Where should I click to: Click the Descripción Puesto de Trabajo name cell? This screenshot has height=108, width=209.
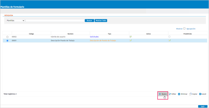(x=62, y=41)
